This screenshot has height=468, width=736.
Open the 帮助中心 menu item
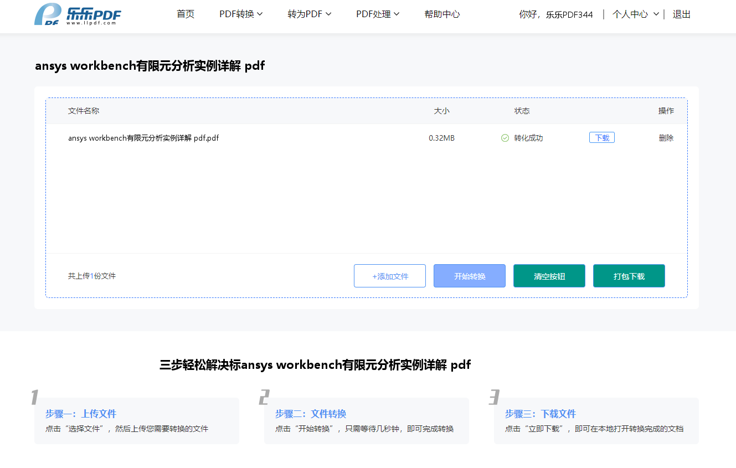[x=442, y=14]
